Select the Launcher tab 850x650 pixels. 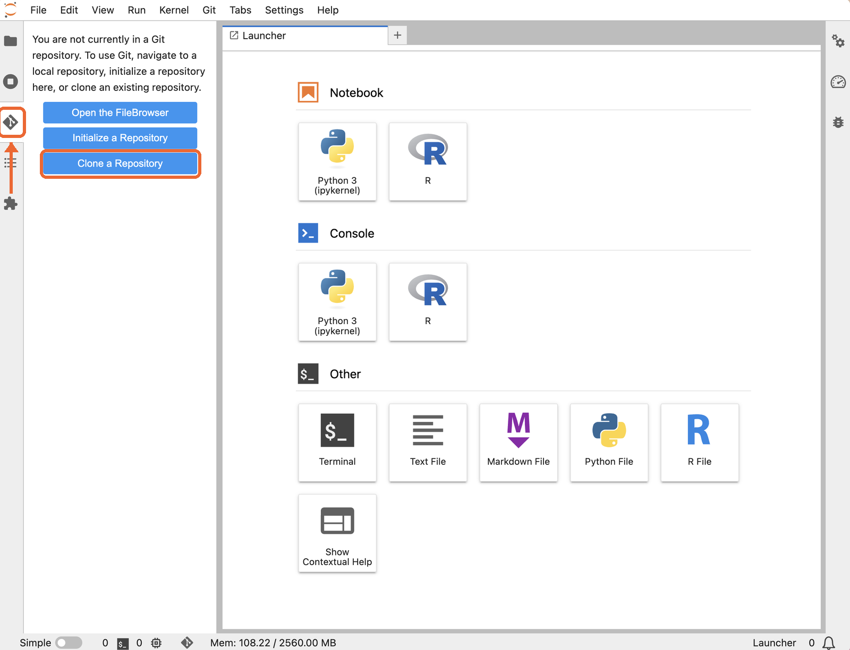point(305,36)
